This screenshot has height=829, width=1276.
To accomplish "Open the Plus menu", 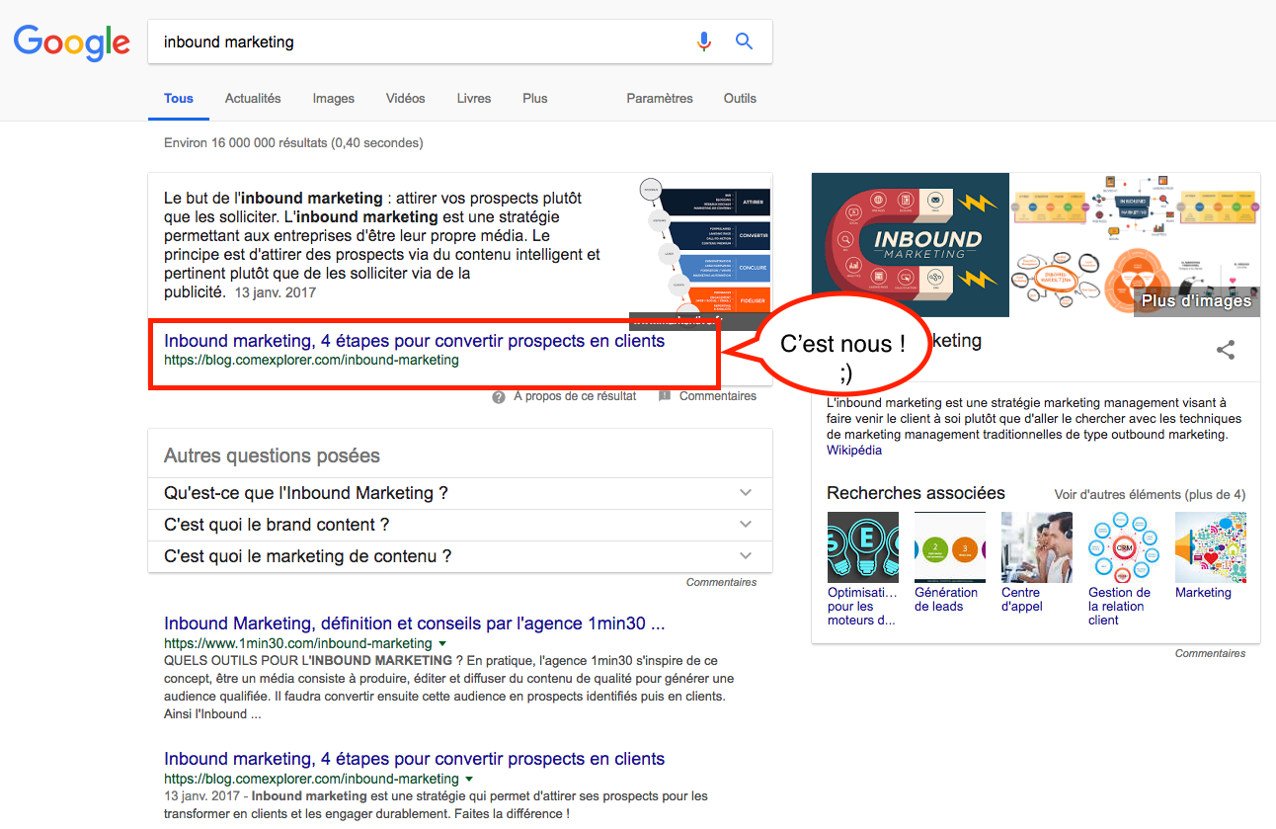I will pyautogui.click(x=535, y=99).
